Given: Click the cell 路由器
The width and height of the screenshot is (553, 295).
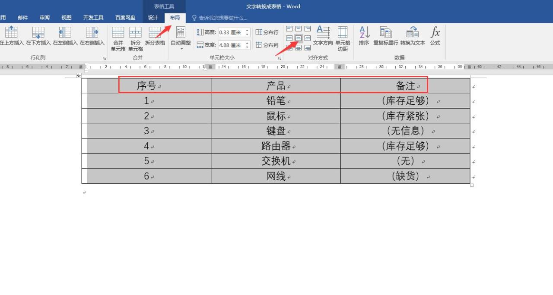Looking at the screenshot, I should 276,146.
